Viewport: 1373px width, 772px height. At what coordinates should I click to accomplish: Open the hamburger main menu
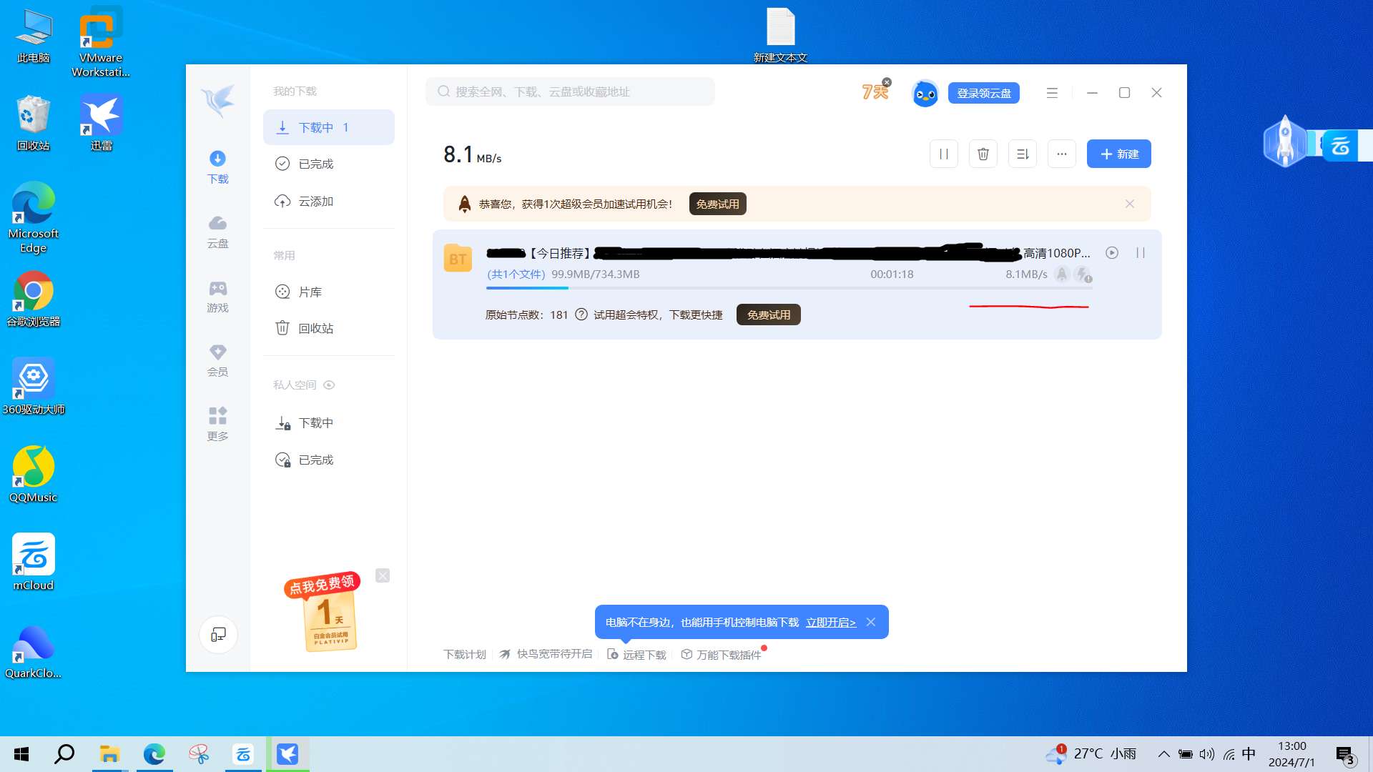[1052, 93]
